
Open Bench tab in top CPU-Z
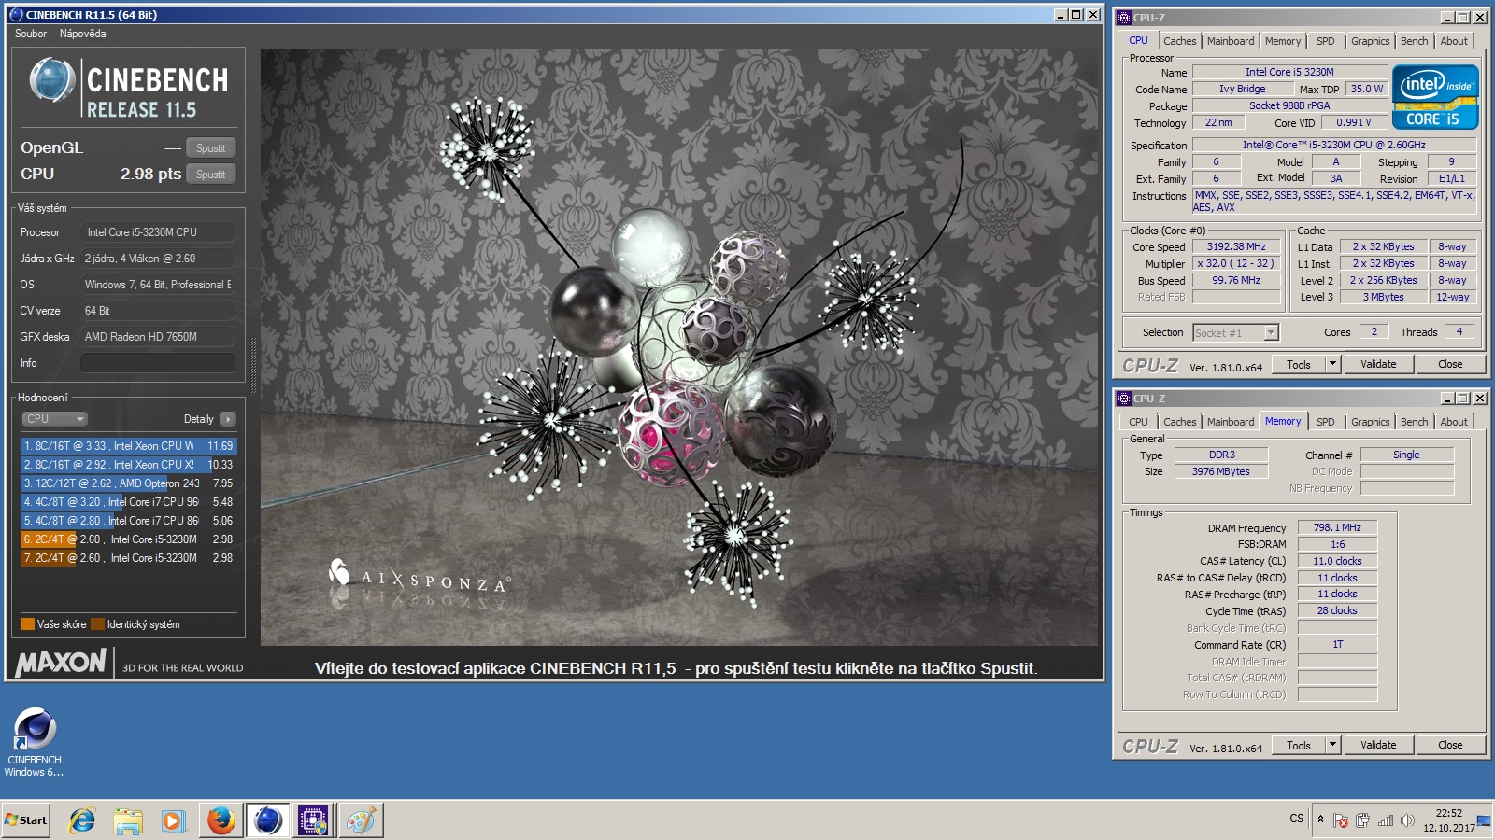coord(1415,41)
